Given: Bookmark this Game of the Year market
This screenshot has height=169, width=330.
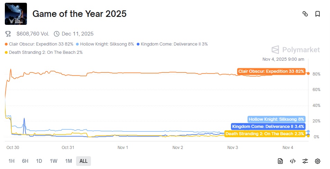Looking at the screenshot, I should click(x=318, y=14).
